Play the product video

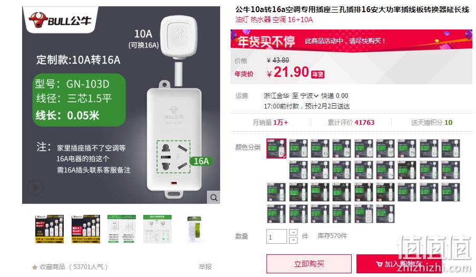35,187
